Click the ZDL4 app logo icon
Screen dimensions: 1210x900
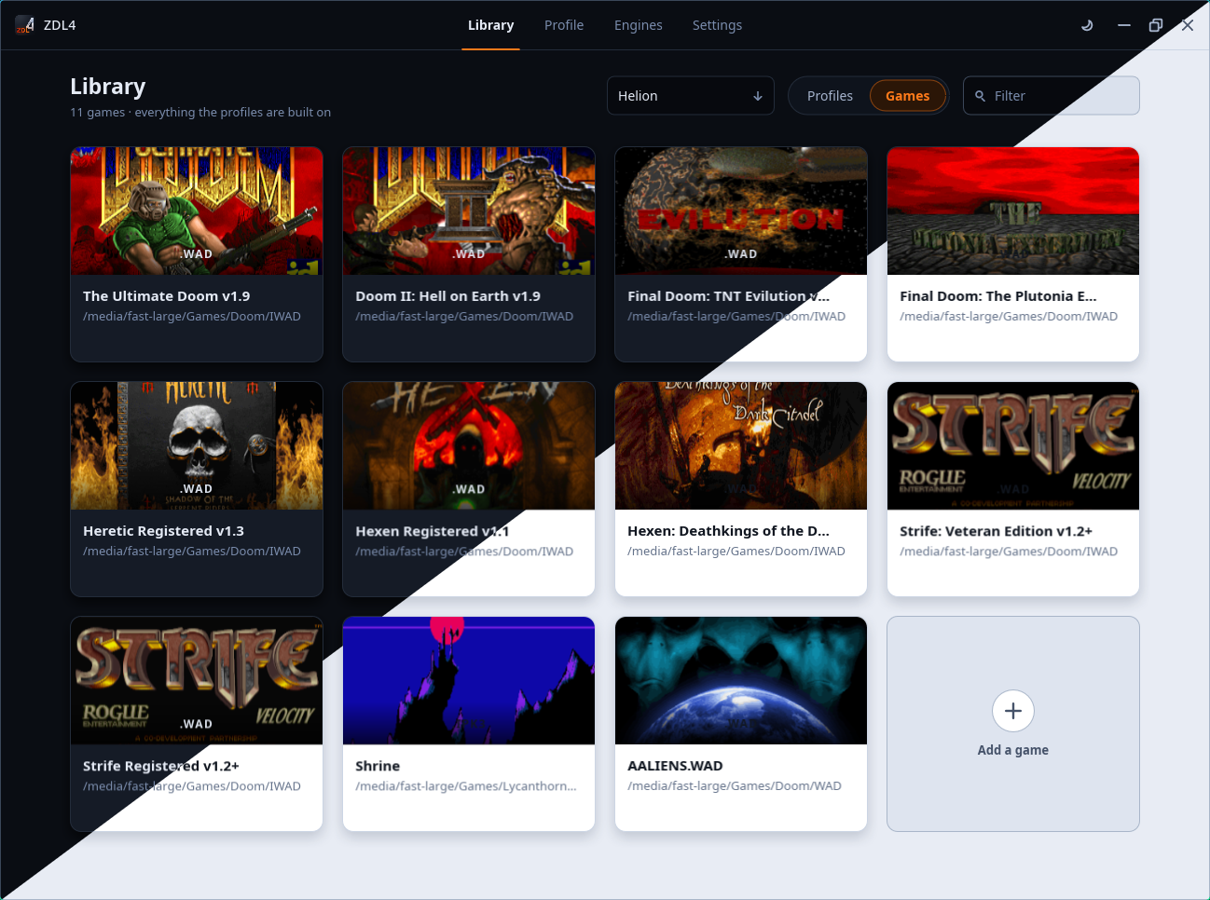point(25,25)
